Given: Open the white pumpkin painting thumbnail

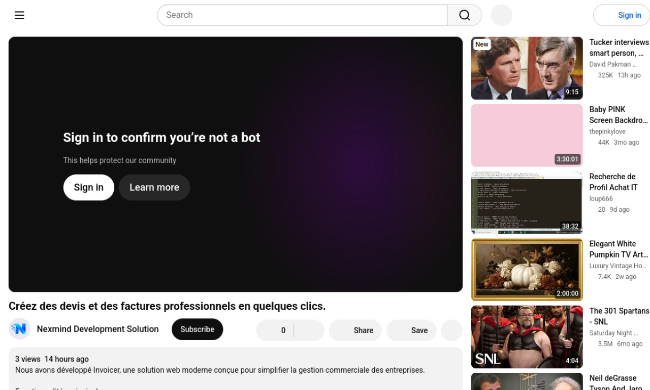Looking at the screenshot, I should coord(527,270).
